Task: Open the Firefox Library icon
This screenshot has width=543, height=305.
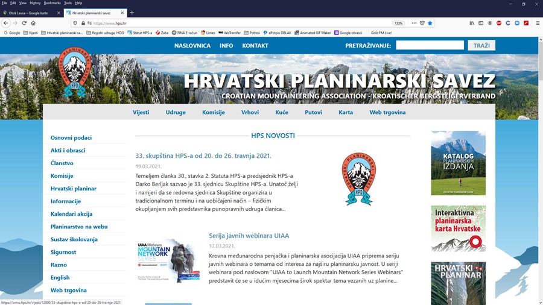Action: click(472, 23)
